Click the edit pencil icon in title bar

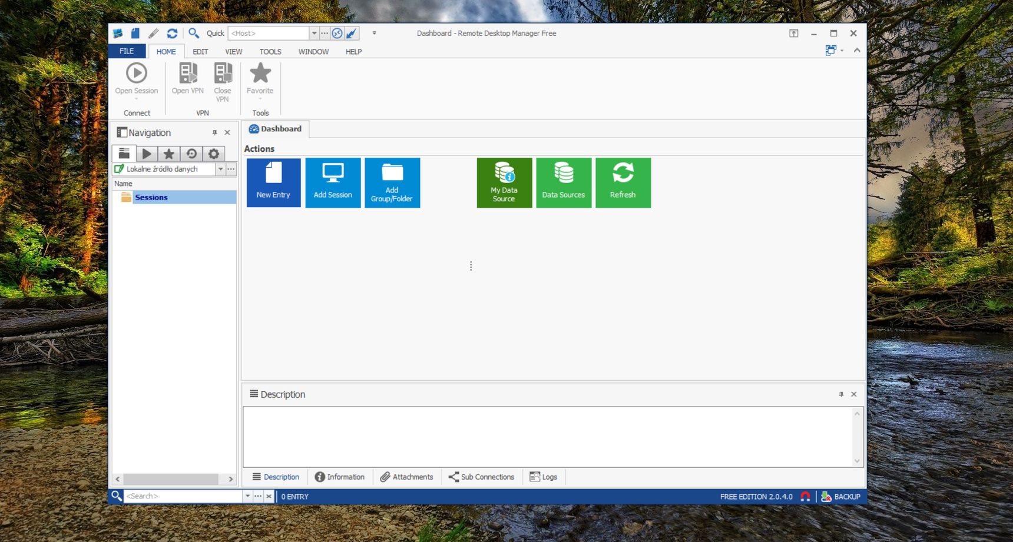click(153, 34)
